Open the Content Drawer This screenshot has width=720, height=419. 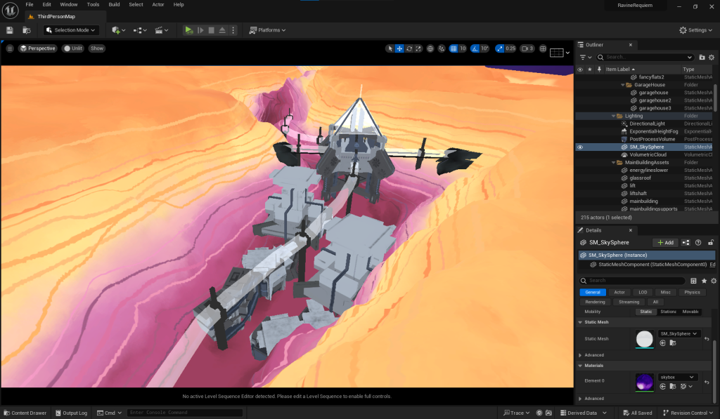click(25, 413)
